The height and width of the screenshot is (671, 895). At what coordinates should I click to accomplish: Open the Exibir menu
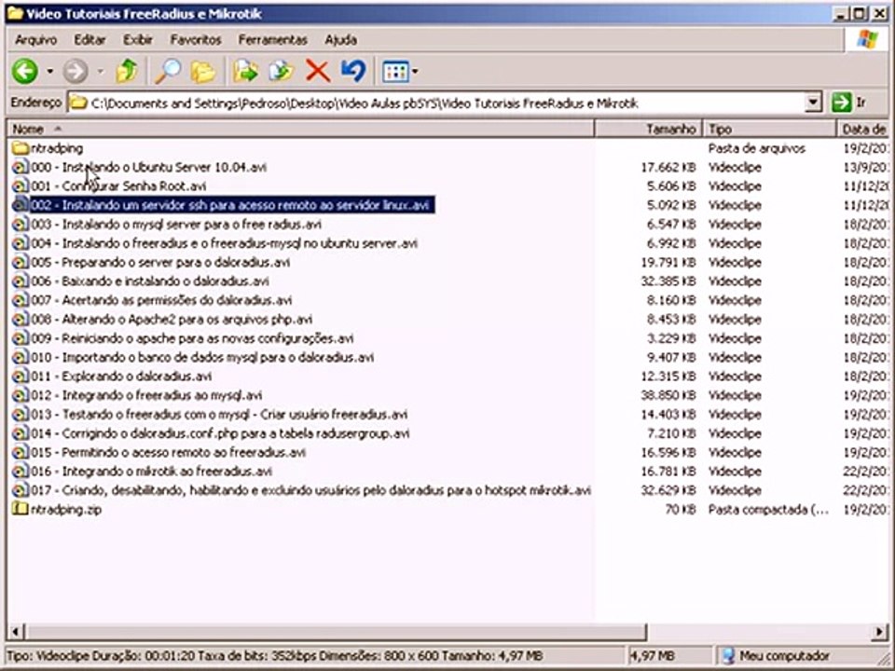coord(138,40)
